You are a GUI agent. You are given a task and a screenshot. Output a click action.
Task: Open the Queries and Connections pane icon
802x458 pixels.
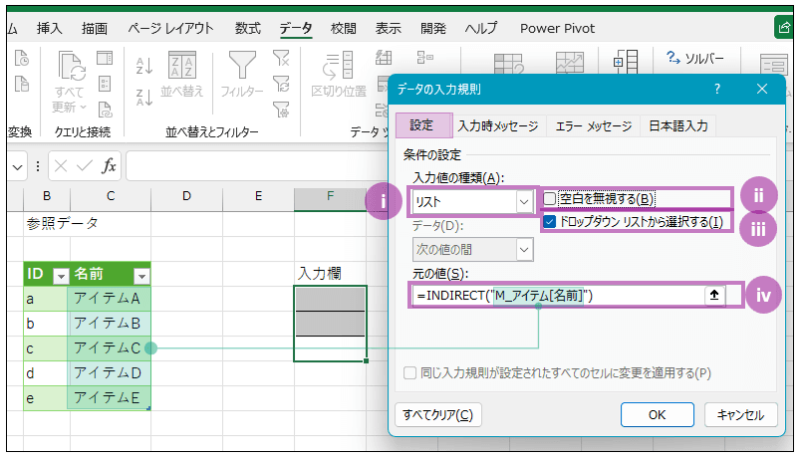click(105, 58)
